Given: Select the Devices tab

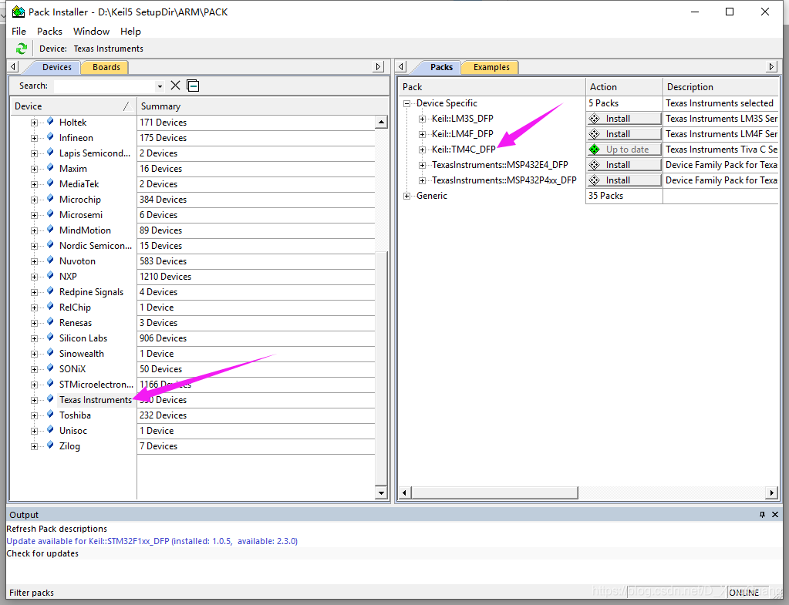Looking at the screenshot, I should [56, 67].
